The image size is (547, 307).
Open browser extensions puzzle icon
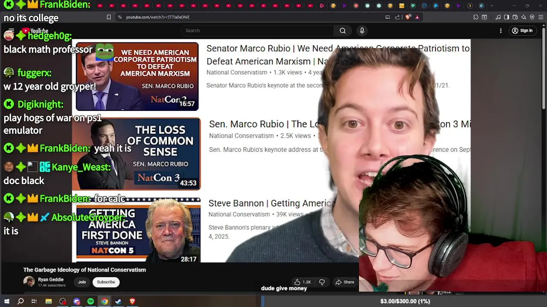tap(476, 17)
